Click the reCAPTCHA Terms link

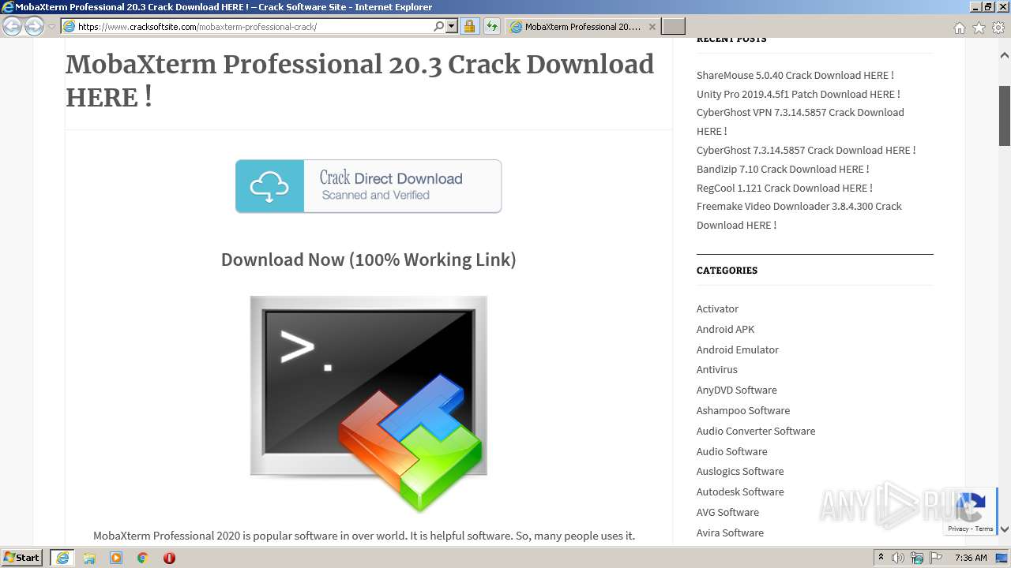pyautogui.click(x=984, y=529)
